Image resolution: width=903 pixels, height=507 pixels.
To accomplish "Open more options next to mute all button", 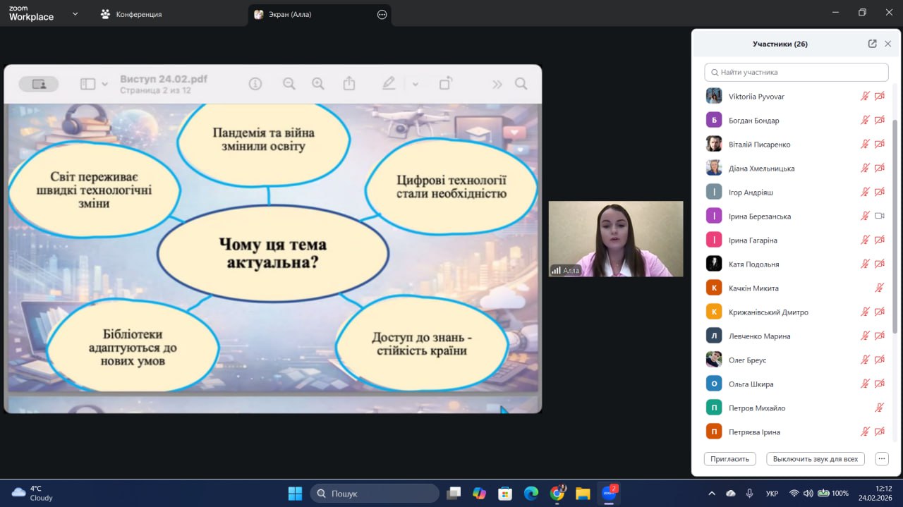I will click(881, 458).
